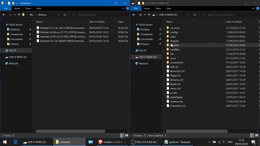Open recent locations dropdown in USB-A-RENO window

pos(145,15)
